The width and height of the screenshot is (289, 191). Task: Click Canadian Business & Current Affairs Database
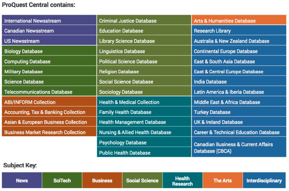pyautogui.click(x=239, y=147)
